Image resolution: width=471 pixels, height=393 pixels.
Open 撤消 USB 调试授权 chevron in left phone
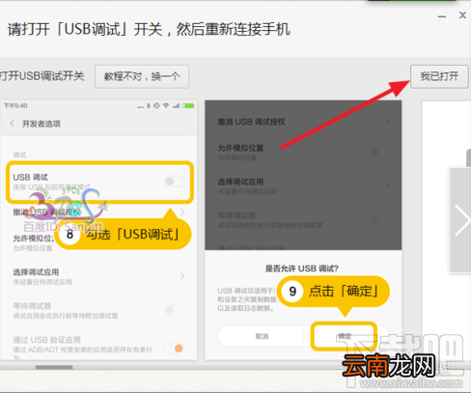point(182,211)
